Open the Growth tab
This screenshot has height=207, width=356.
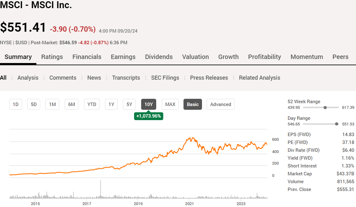pyautogui.click(x=228, y=57)
